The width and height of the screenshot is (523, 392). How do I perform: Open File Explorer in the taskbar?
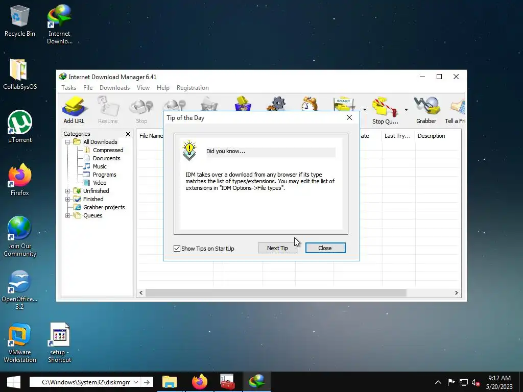pyautogui.click(x=170, y=382)
